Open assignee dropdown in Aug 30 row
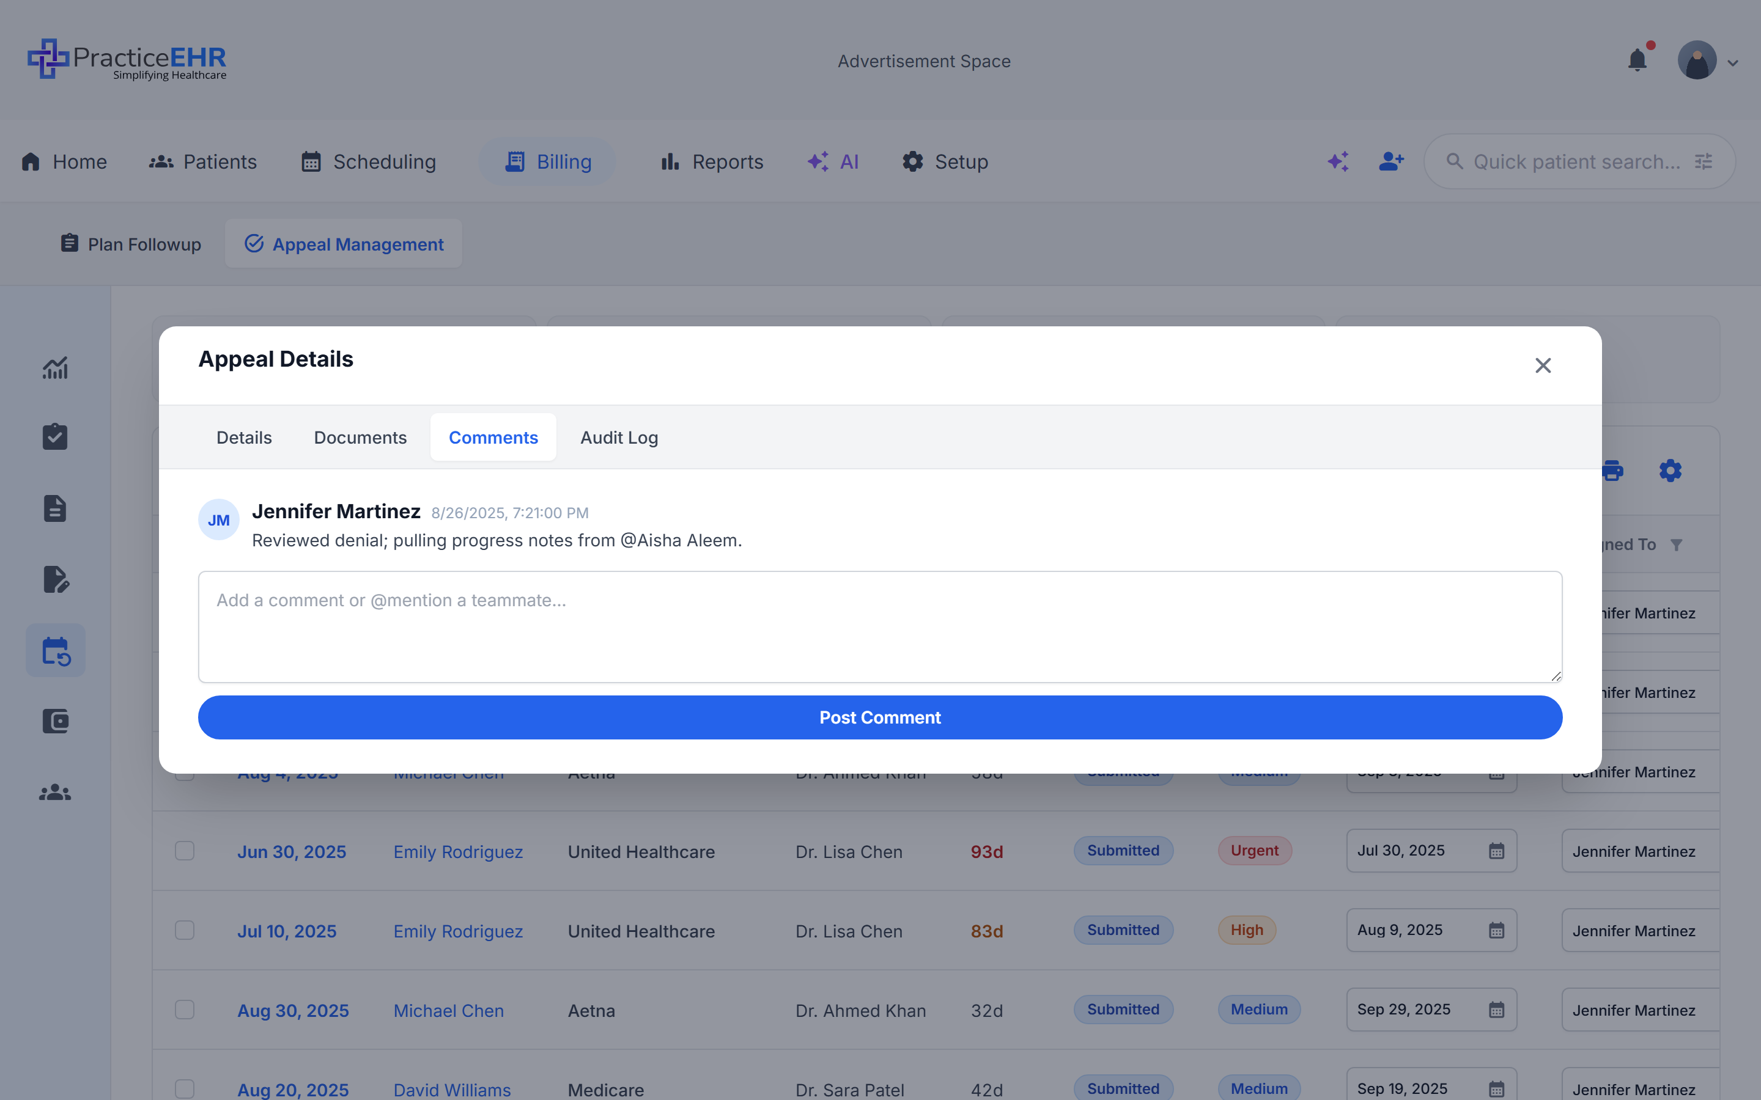 (x=1640, y=1010)
